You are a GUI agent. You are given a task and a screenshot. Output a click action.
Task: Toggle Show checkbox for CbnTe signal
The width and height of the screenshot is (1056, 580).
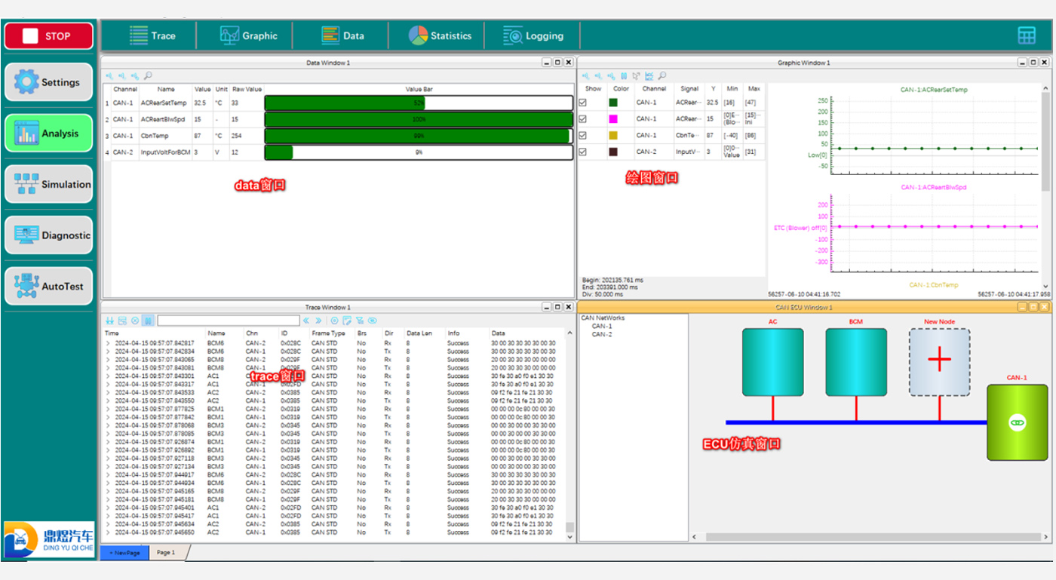click(582, 136)
